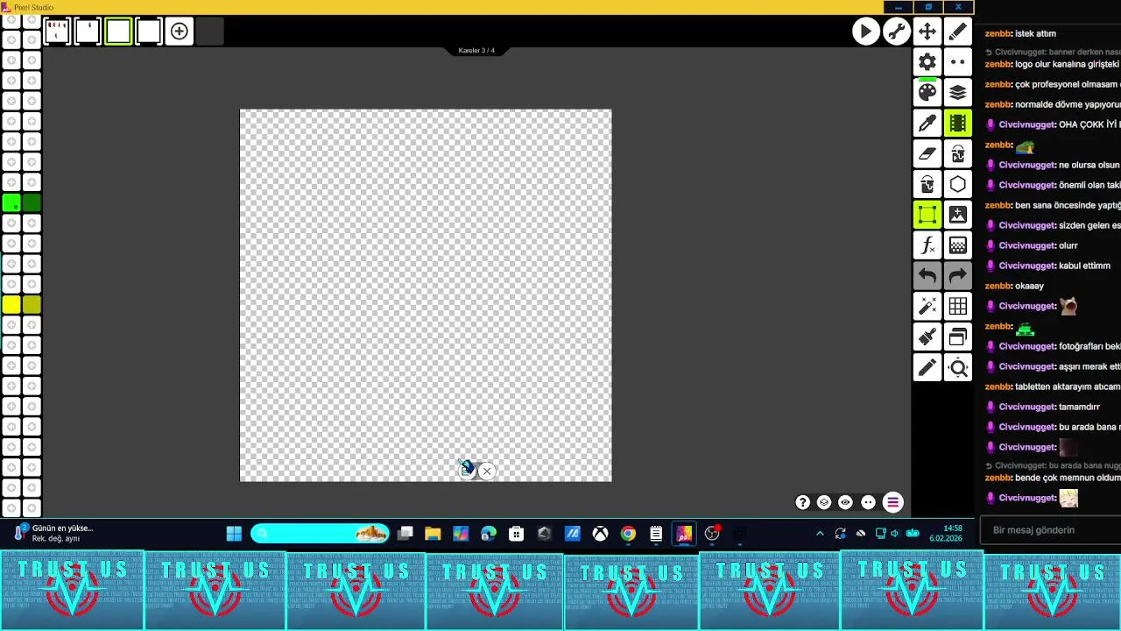Select the highlighted third frame thumbnail
1121x631 pixels.
118,32
